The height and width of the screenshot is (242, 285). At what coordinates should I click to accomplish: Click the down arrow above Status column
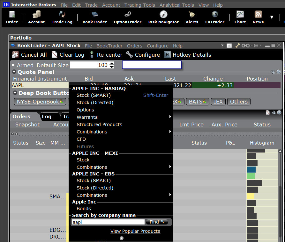(x=16, y=134)
